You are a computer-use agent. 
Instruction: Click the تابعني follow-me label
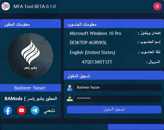coord(49,111)
